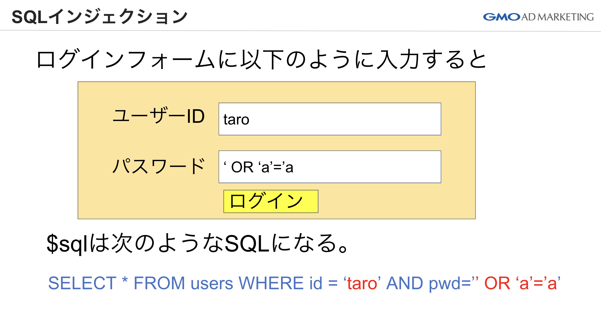Click the word taro inside the ID field
This screenshot has height=325, width=601.
236,120
